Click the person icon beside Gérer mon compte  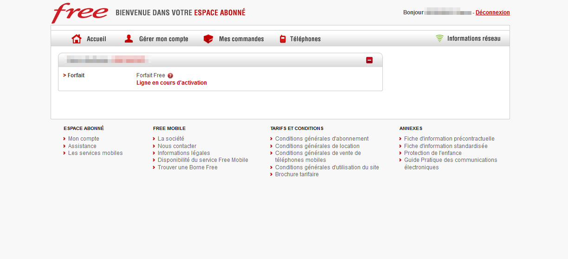pos(129,39)
